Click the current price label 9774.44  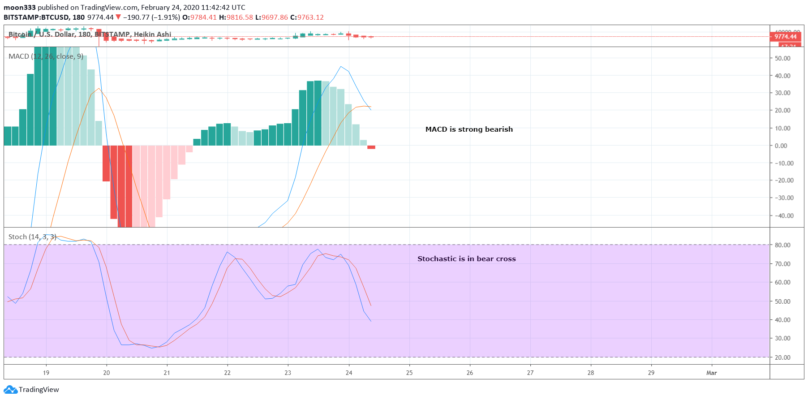pos(786,37)
